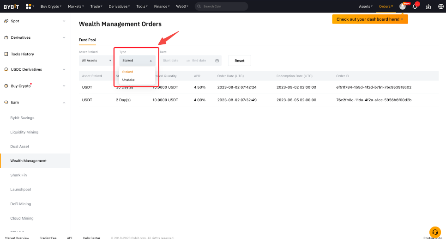Open the Derivatives top menu
This screenshot has width=446, height=239.
point(119,6)
